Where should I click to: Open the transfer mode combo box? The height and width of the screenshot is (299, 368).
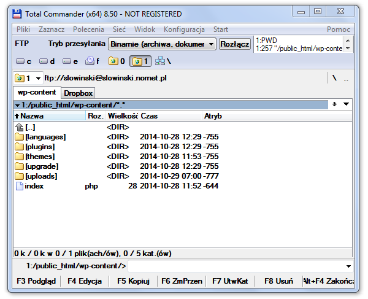click(162, 44)
